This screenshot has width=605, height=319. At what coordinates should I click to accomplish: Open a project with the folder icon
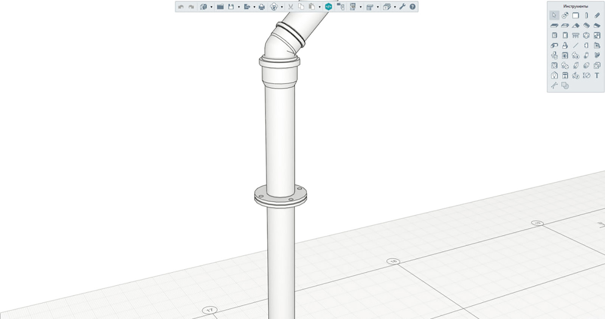[220, 7]
